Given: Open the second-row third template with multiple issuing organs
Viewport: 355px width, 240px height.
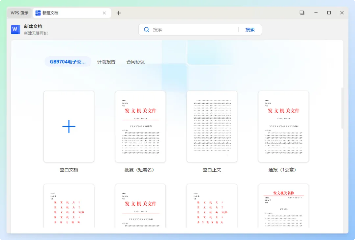Looking at the screenshot, I should 212,205.
